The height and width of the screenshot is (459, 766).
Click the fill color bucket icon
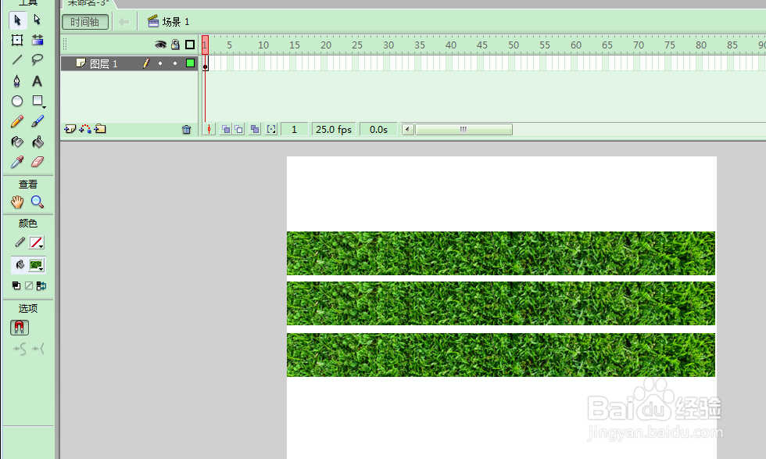click(x=20, y=265)
